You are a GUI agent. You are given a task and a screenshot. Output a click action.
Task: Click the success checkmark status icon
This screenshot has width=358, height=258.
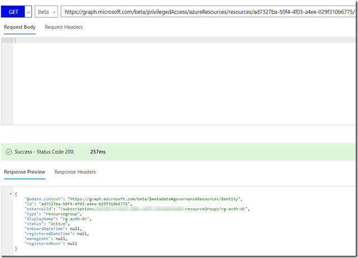(x=9, y=152)
